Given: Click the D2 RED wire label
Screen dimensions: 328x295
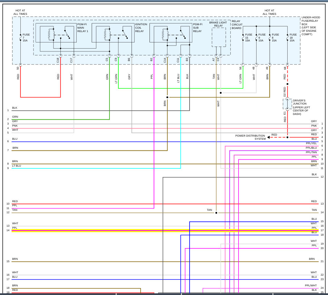Looking at the screenshot, I should (x=285, y=92).
